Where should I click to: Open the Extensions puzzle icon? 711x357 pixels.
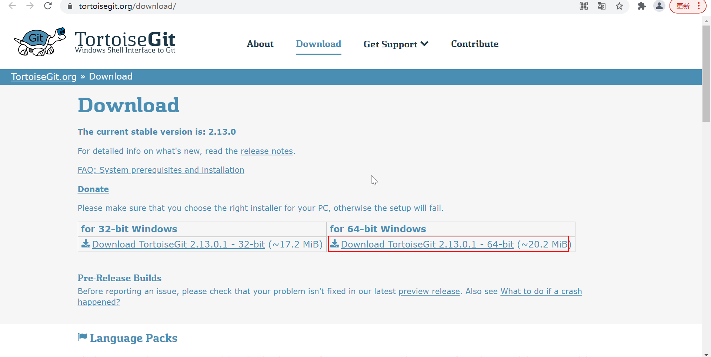[x=642, y=6]
